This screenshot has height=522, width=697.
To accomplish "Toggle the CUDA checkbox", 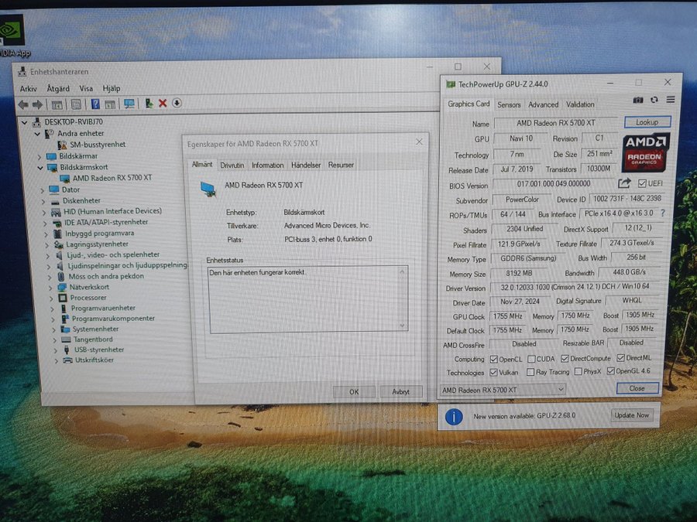I will pyautogui.click(x=530, y=359).
